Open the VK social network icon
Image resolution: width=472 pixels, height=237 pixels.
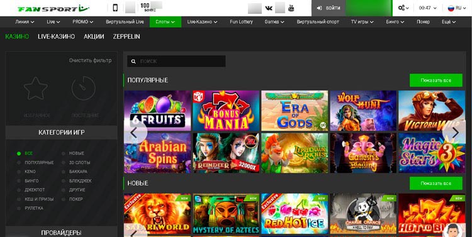point(269,8)
